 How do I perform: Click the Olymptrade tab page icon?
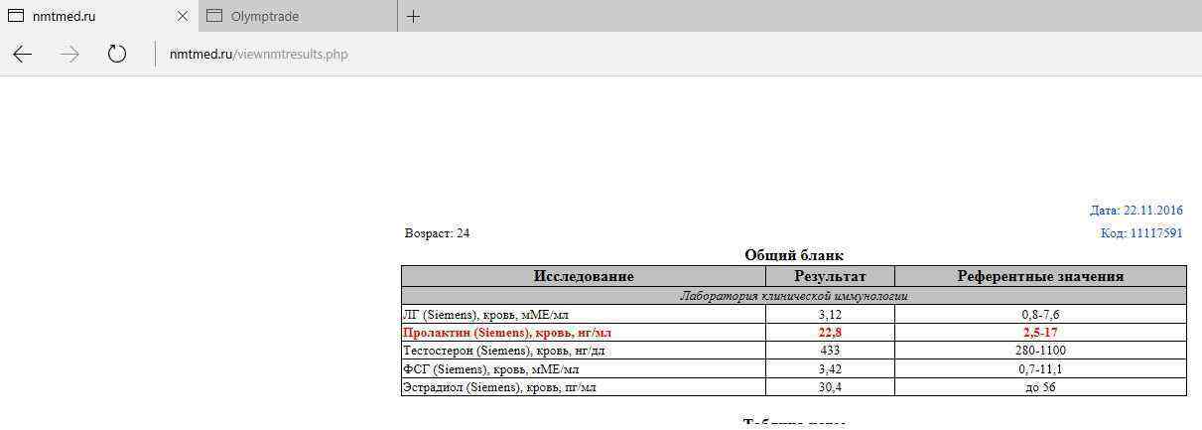pyautogui.click(x=213, y=16)
